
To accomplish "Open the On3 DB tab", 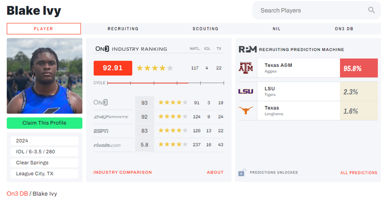I will (344, 29).
